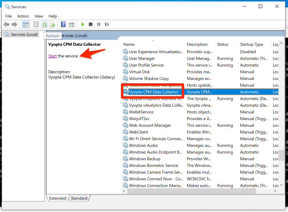Click the Refresh toolbar icon
The height and width of the screenshot is (212, 288).
(x=44, y=24)
